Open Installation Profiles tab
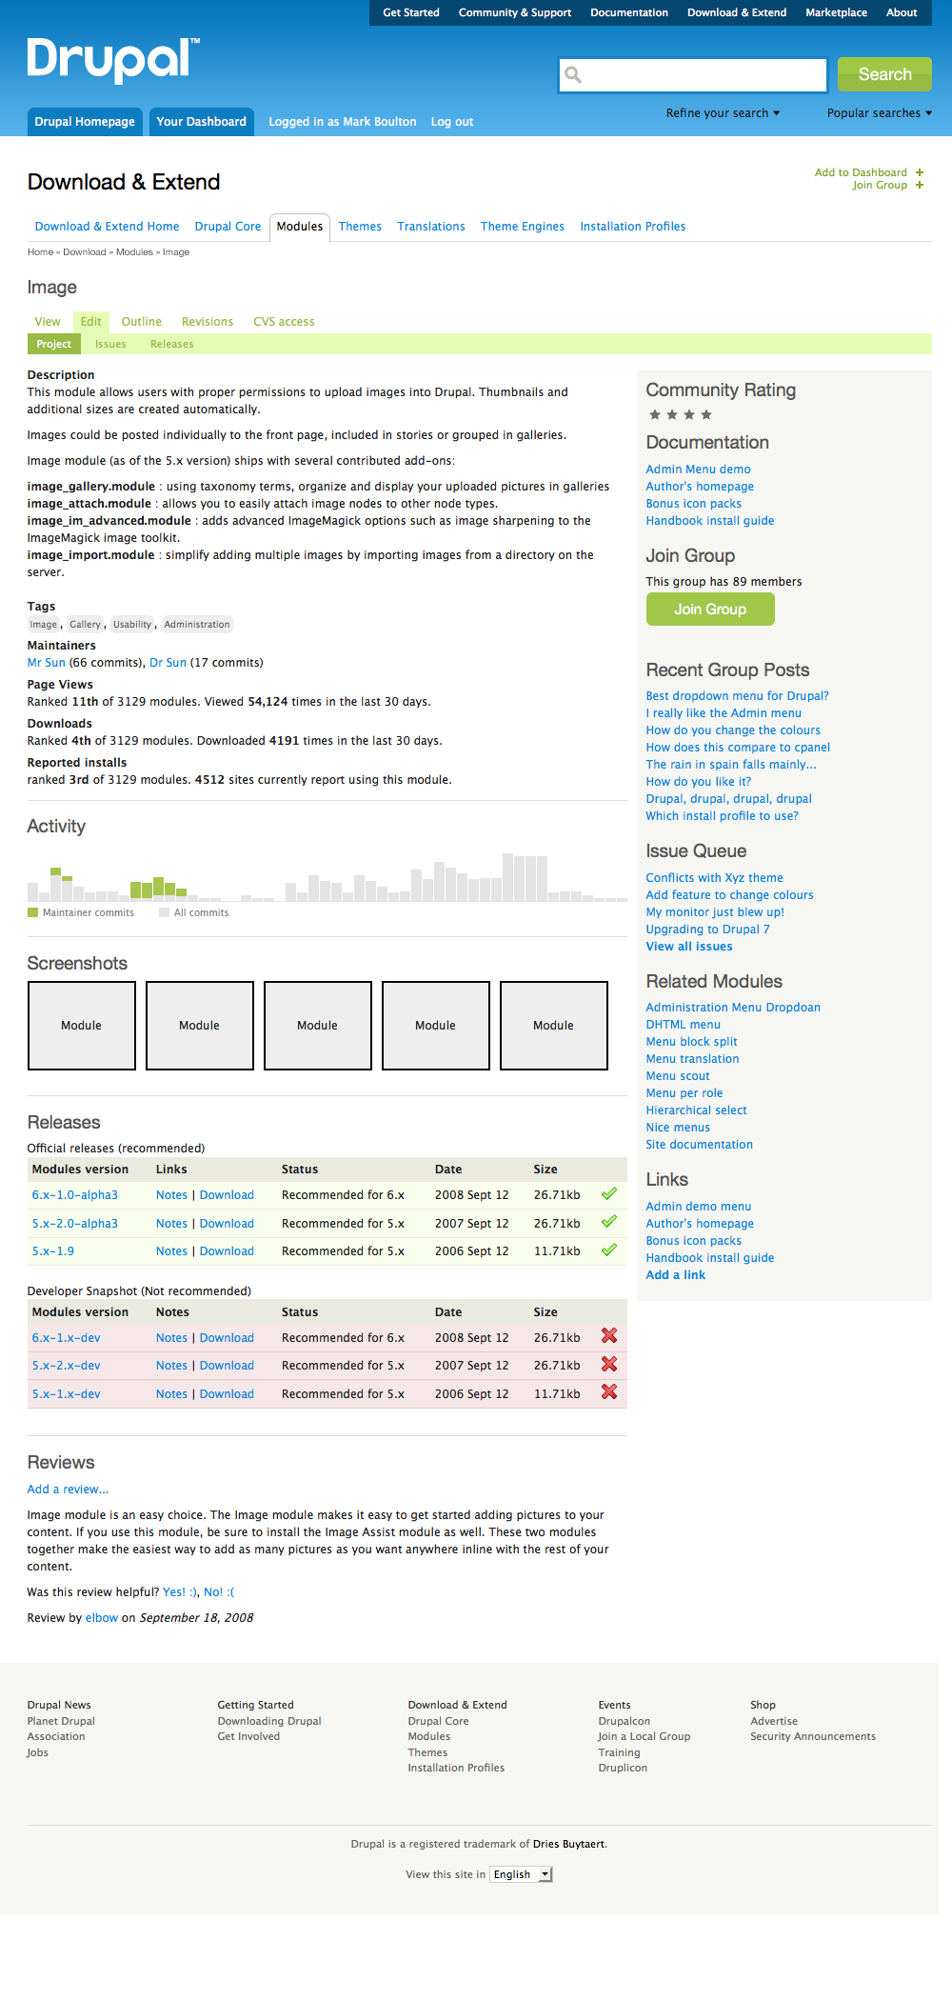 (633, 227)
